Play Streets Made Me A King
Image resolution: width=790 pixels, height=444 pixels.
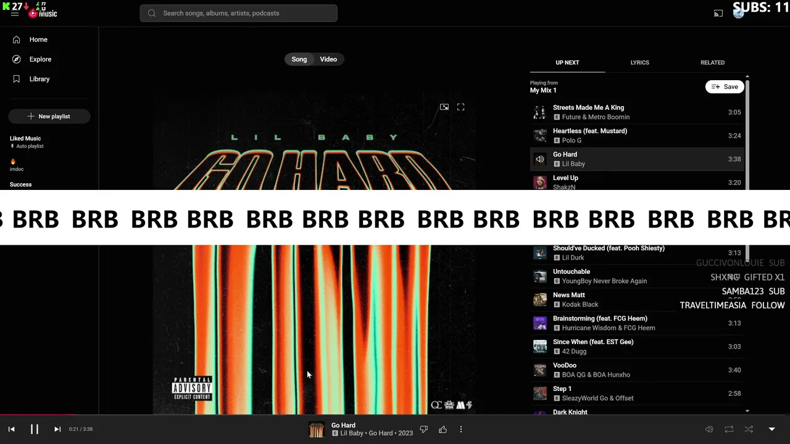tap(636, 112)
